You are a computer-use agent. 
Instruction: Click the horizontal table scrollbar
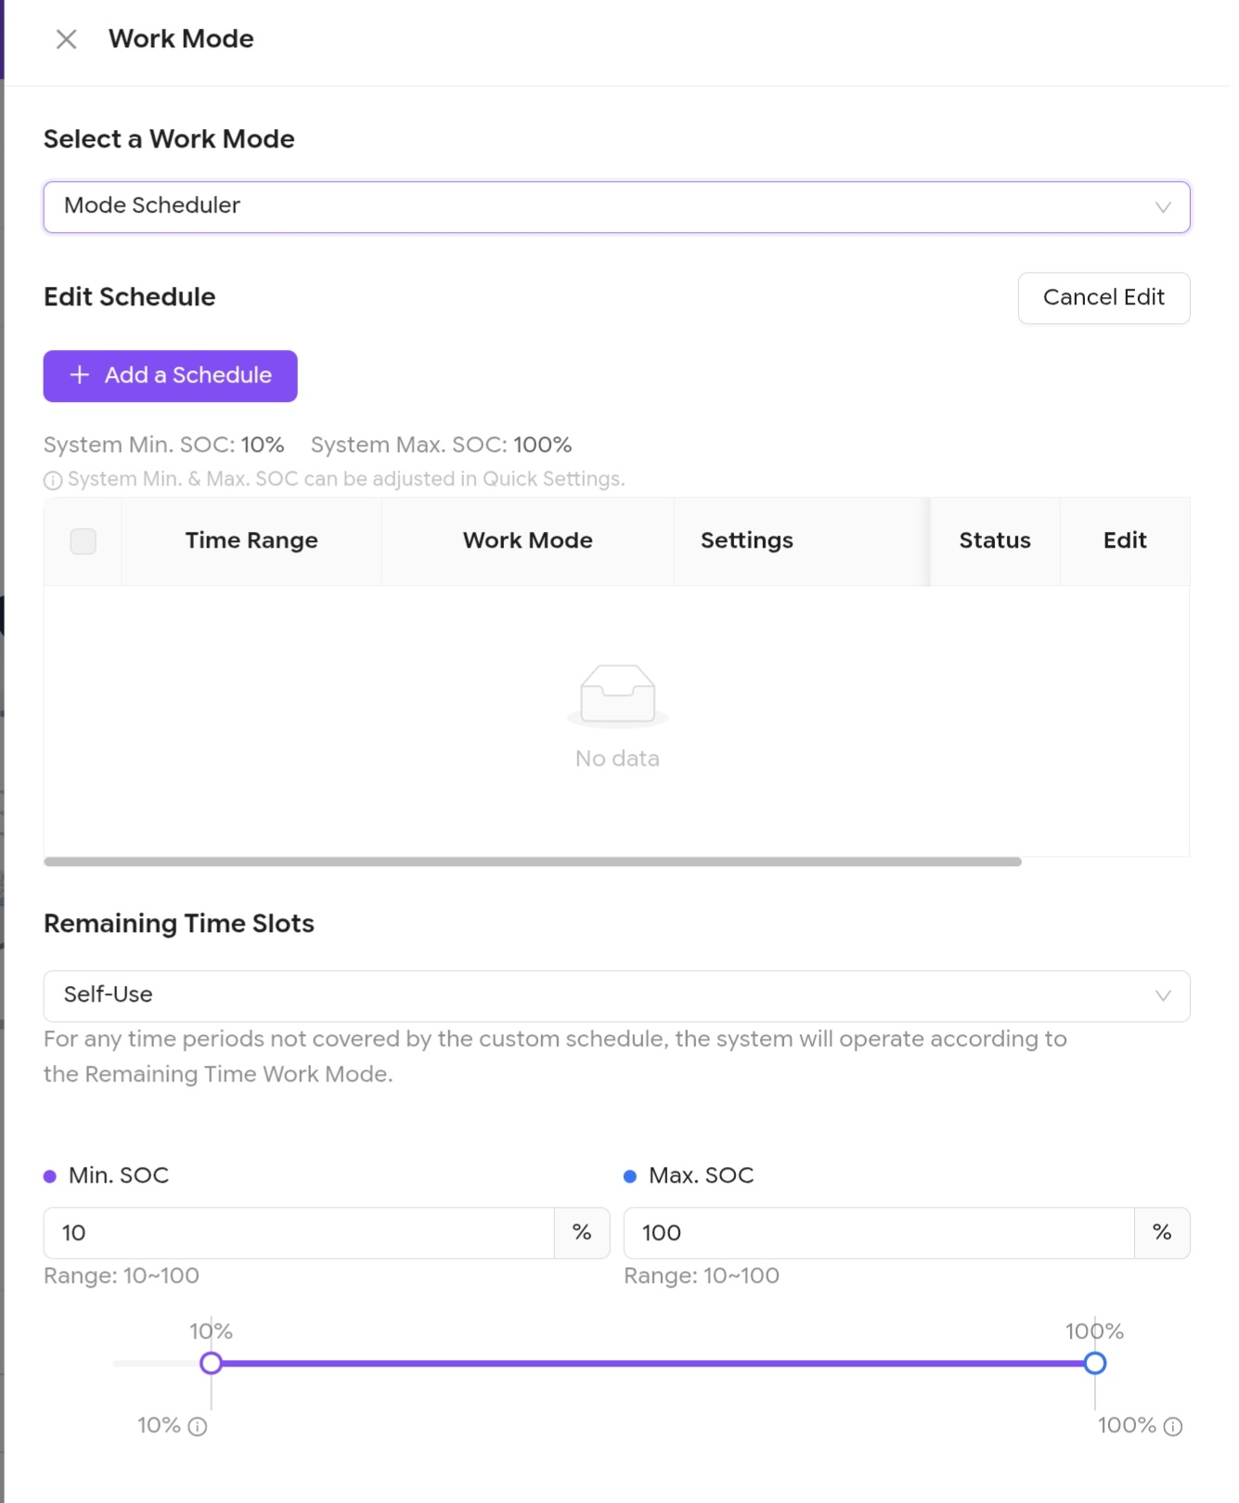533,862
